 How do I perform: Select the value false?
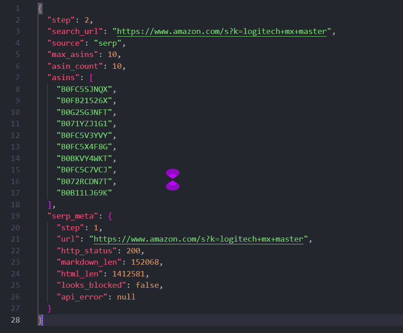click(x=147, y=285)
